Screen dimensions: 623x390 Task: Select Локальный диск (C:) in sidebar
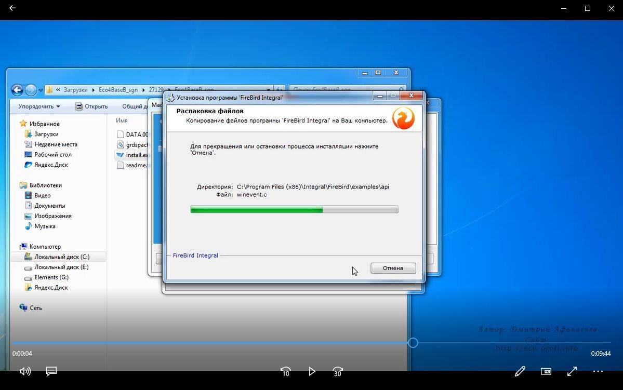[61, 257]
